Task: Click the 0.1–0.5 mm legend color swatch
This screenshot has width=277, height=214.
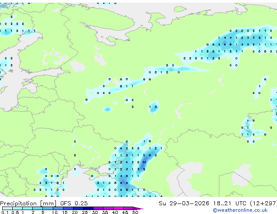Action: (7, 208)
